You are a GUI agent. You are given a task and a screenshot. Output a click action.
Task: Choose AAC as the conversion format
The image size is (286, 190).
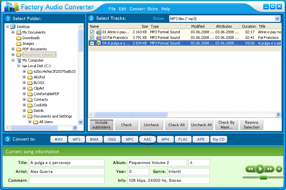click(147, 139)
